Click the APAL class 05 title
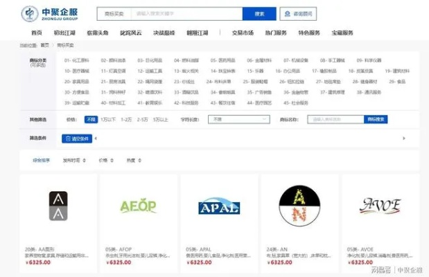The width and height of the screenshot is (429, 277). coord(198,249)
